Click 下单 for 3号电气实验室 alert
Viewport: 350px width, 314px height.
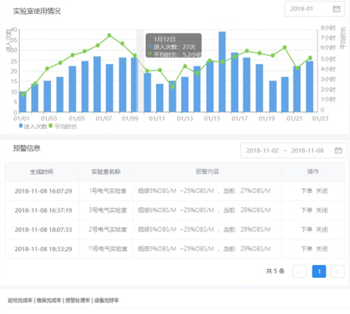(x=307, y=210)
